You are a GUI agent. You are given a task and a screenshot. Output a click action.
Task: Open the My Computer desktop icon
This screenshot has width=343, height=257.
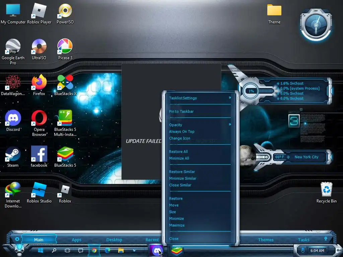(13, 14)
